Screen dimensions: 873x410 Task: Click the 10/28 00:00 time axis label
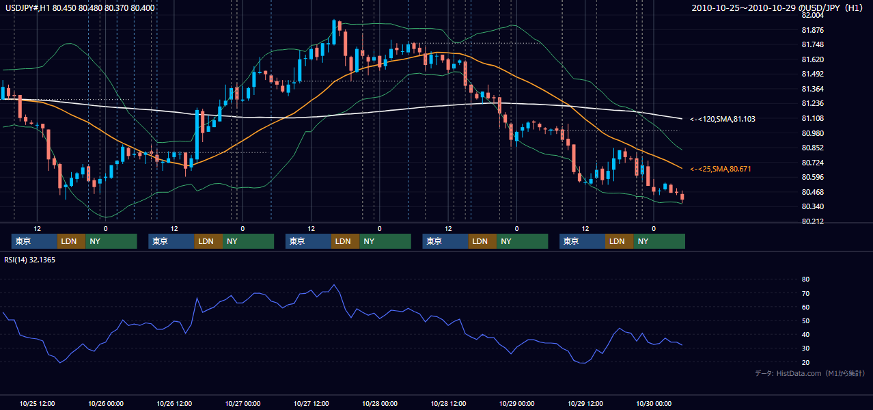(x=380, y=403)
